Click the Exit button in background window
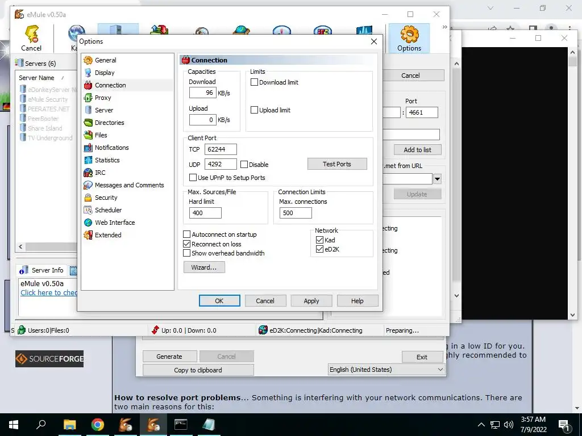The height and width of the screenshot is (436, 582). [422, 357]
